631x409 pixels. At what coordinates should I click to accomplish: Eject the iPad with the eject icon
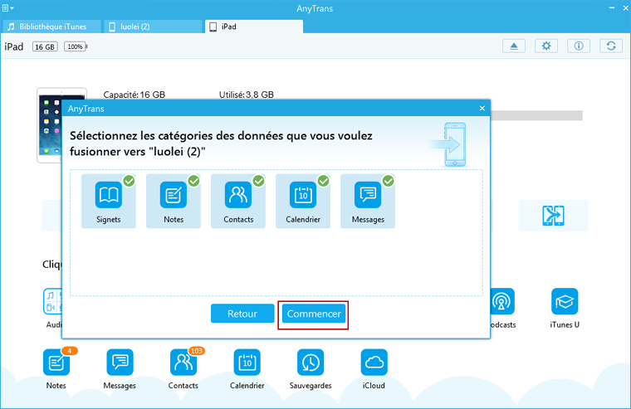click(x=514, y=46)
